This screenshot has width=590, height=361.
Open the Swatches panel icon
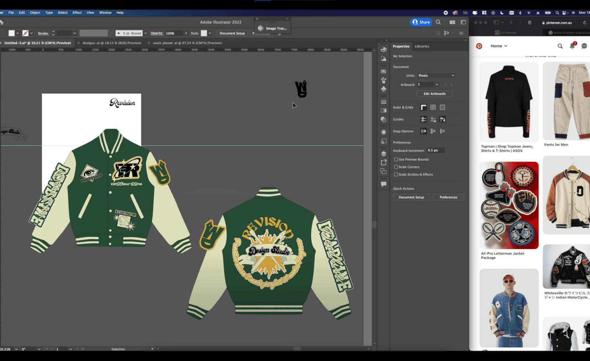[383, 71]
